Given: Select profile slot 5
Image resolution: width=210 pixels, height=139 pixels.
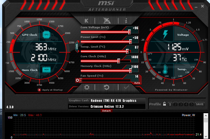Looking at the screenshot, I should click(191, 104).
